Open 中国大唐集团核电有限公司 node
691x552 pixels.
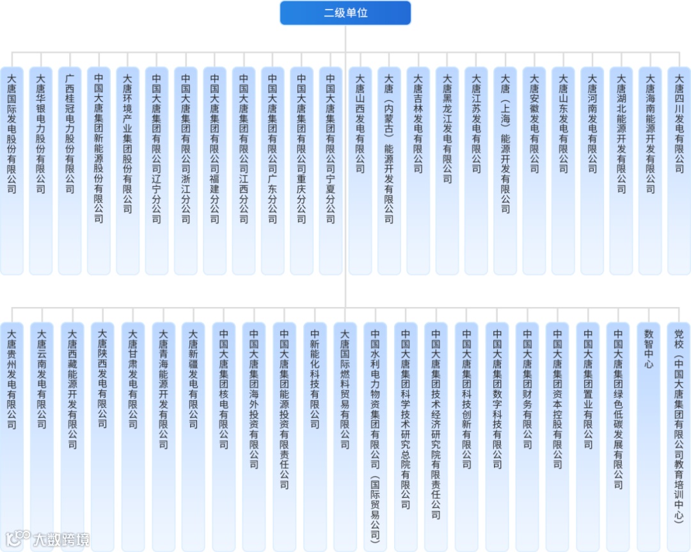point(224,437)
